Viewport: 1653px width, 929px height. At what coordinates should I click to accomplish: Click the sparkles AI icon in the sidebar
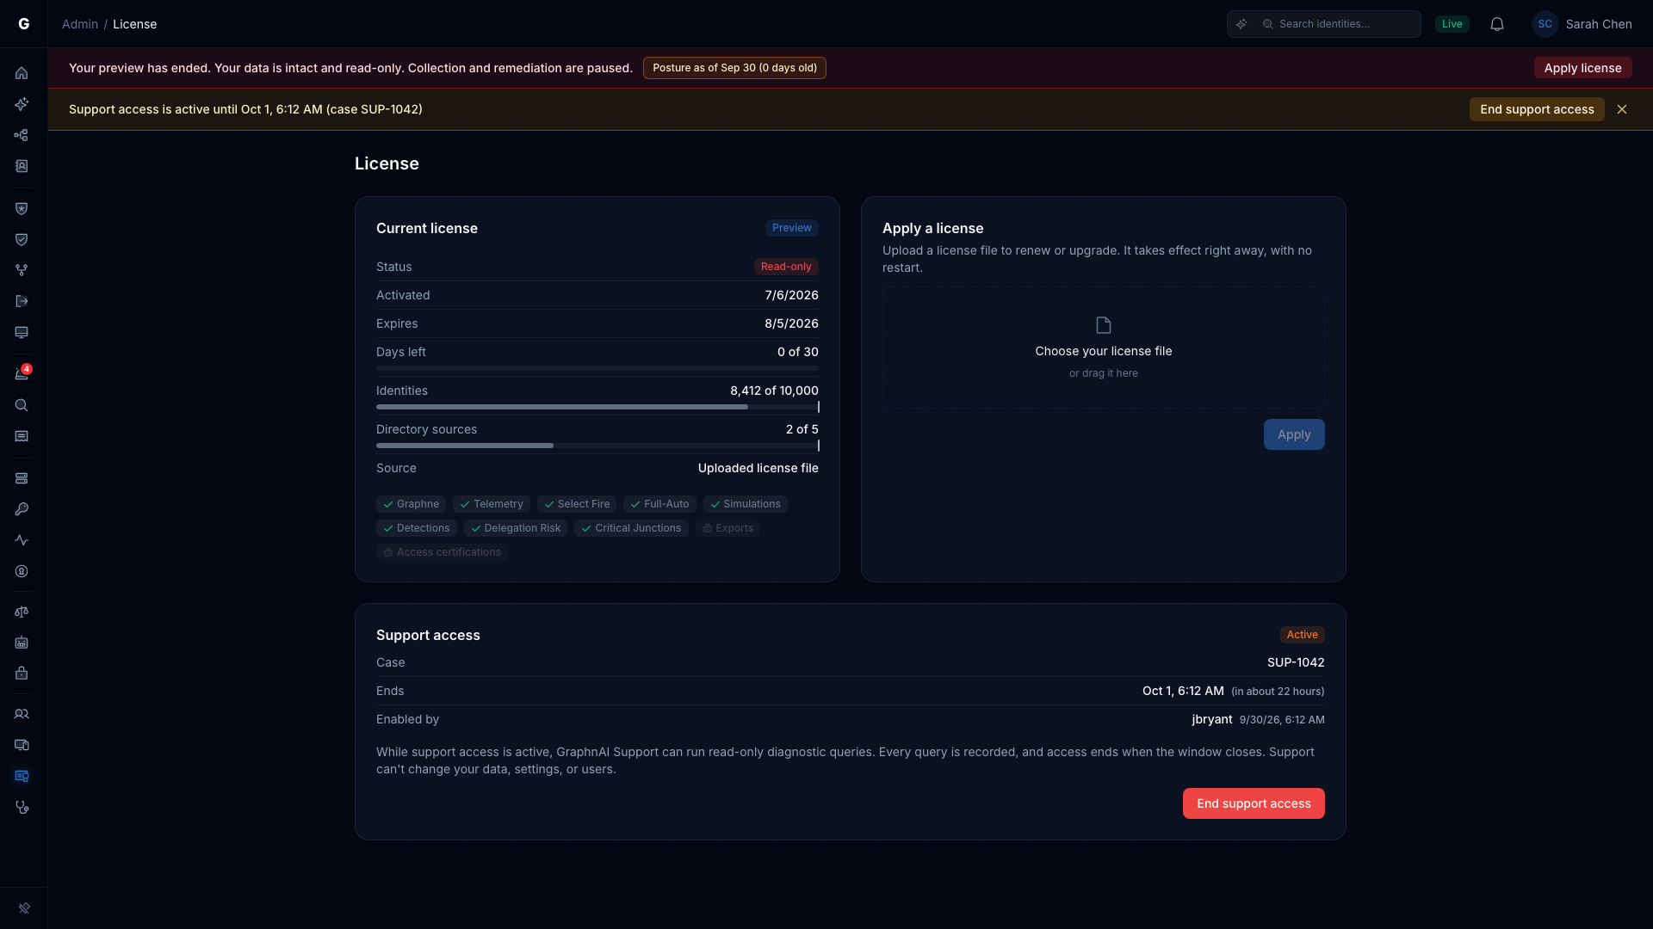[22, 104]
